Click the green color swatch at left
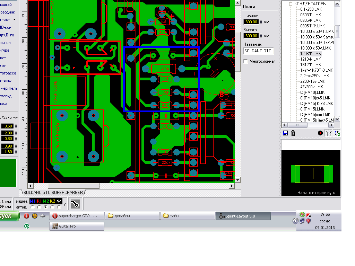The height and width of the screenshot is (266, 355). [x=8, y=173]
